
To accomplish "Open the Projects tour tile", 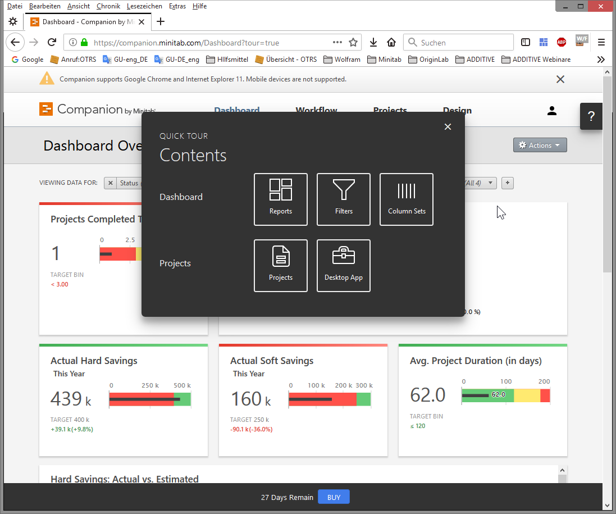I will click(281, 266).
